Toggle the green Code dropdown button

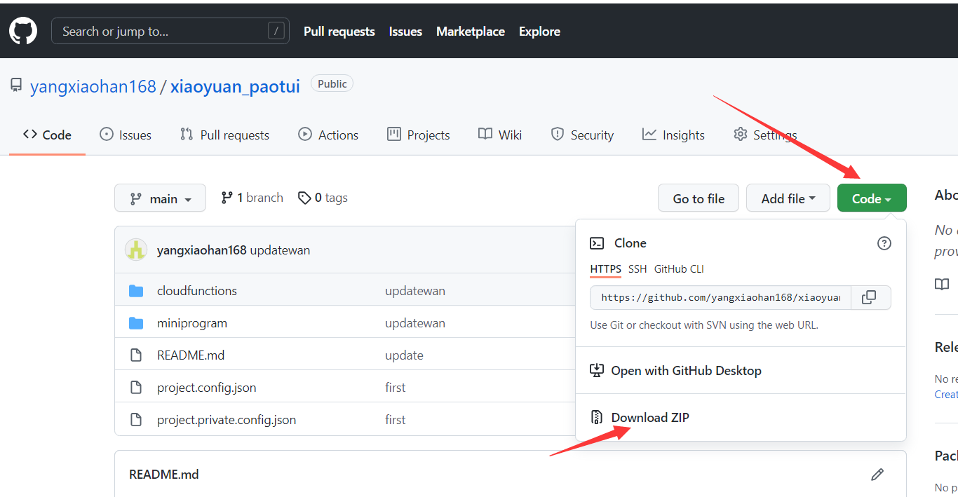[x=872, y=198]
